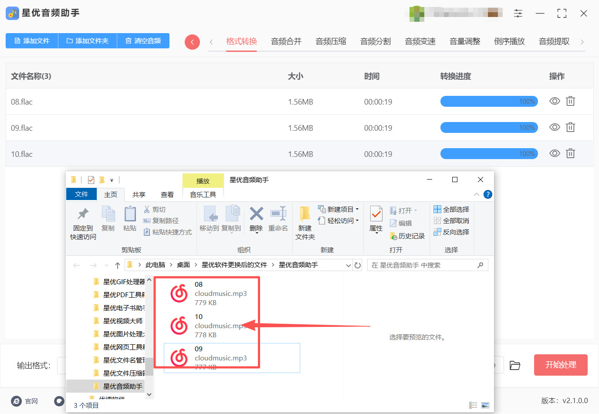Click the 在 星优音频助手 中搜索 box
Viewport: 599px width, 414px height.
point(427,265)
